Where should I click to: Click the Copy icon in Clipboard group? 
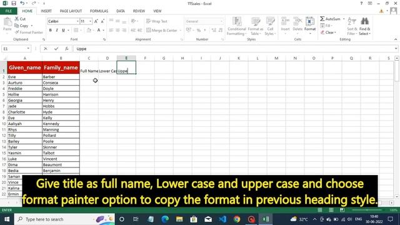click(x=17, y=26)
